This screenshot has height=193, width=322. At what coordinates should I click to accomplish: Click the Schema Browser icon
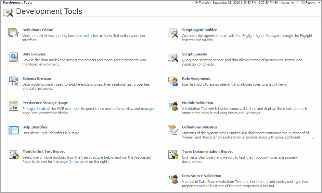(14, 81)
